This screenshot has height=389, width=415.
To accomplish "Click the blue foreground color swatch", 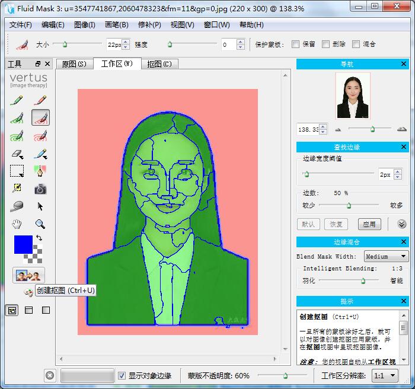I will tap(23, 244).
